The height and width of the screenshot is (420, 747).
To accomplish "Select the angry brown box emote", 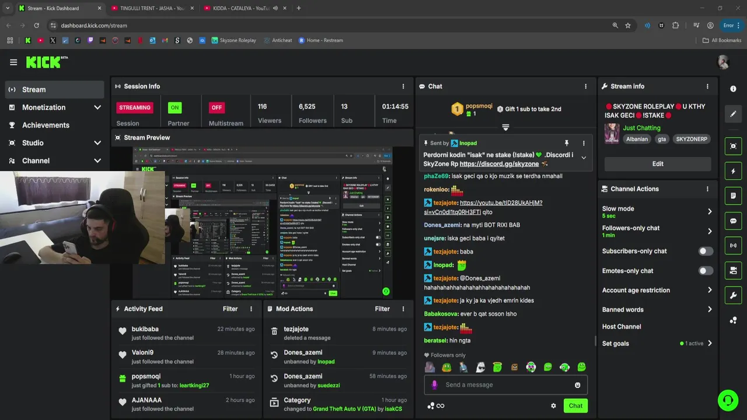I will [514, 367].
